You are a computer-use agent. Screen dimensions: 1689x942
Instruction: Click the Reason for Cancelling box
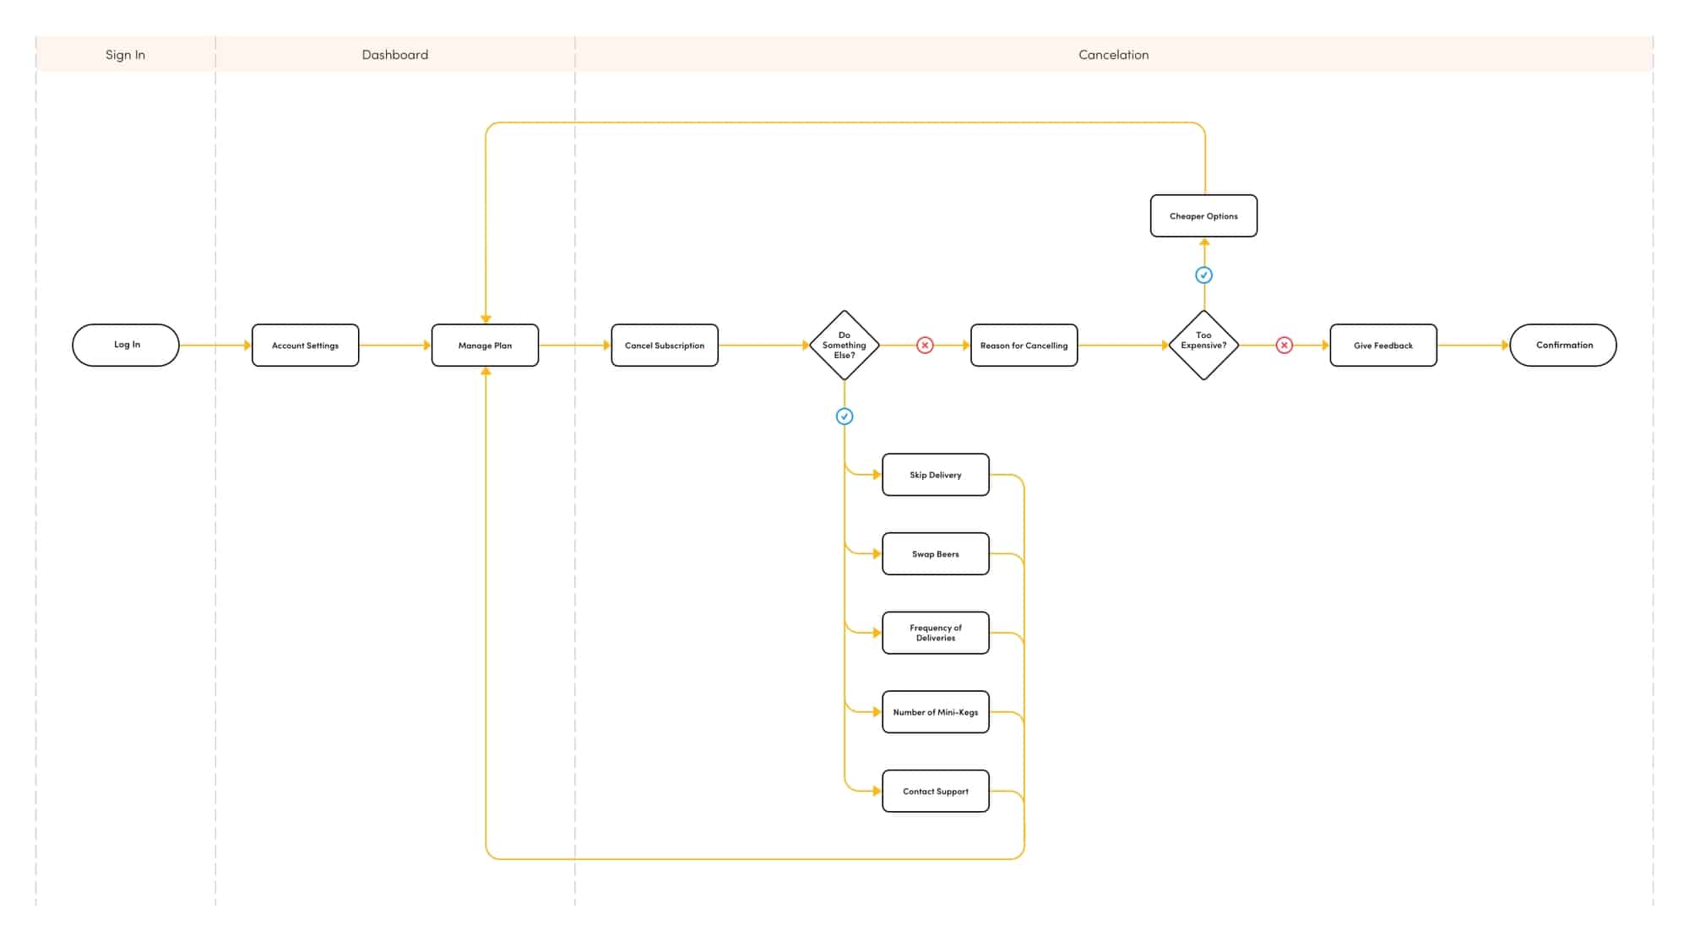point(1024,345)
